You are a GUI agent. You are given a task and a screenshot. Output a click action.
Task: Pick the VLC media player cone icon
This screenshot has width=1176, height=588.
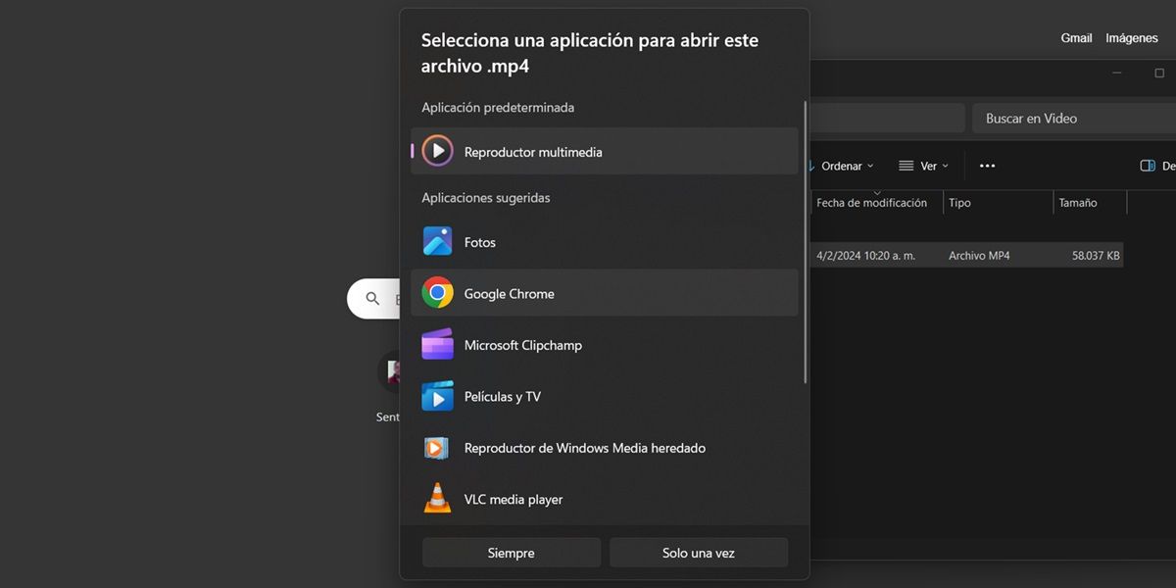[x=437, y=498]
